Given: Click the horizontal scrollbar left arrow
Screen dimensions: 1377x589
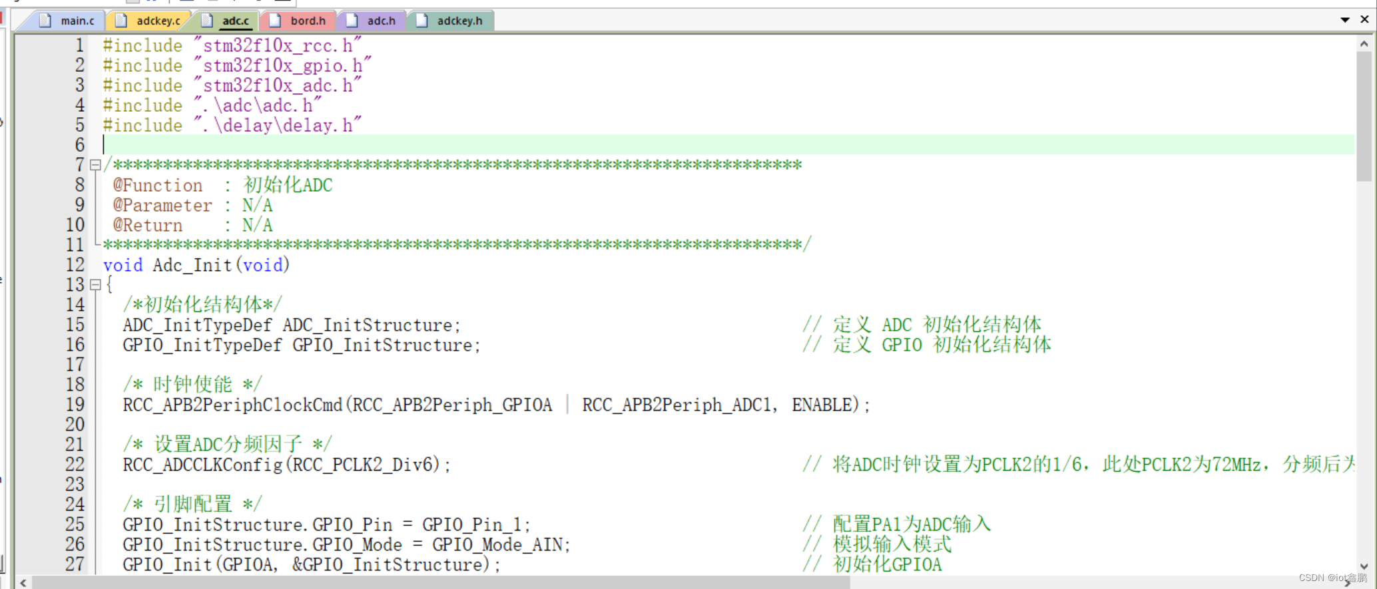Looking at the screenshot, I should [x=23, y=582].
